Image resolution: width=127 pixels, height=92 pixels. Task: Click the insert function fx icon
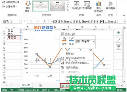44,21
